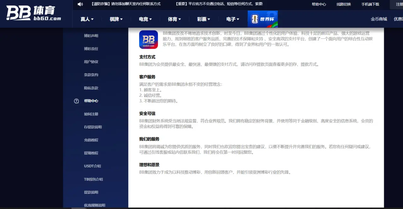Screen dimensions: 403x209
Task: Expand the 真人 dropdown menu
Action: (x=87, y=19)
